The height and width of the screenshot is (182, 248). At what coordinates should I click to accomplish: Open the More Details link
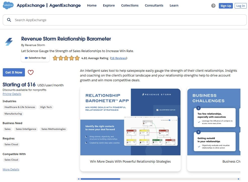point(11,169)
